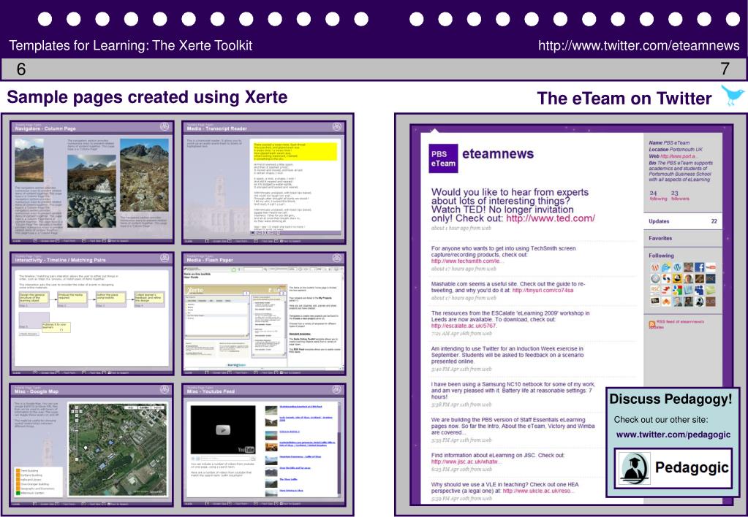The image size is (748, 517).
Task: Open the tinyurl.com/co74sa link
Action: coord(543,290)
